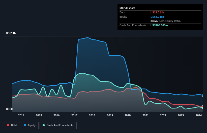
Task: Click the 2016 x-axis label
Action: [56, 115]
